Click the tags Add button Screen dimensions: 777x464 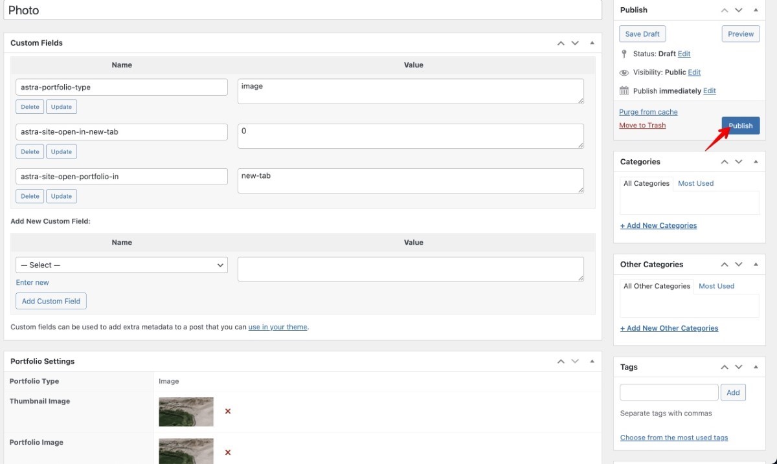[733, 392]
